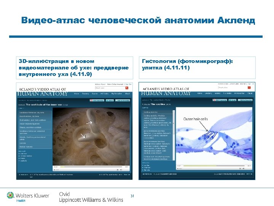The height and width of the screenshot is (206, 274).
Task: Mute the cochlea video player volume
Action: point(244,168)
